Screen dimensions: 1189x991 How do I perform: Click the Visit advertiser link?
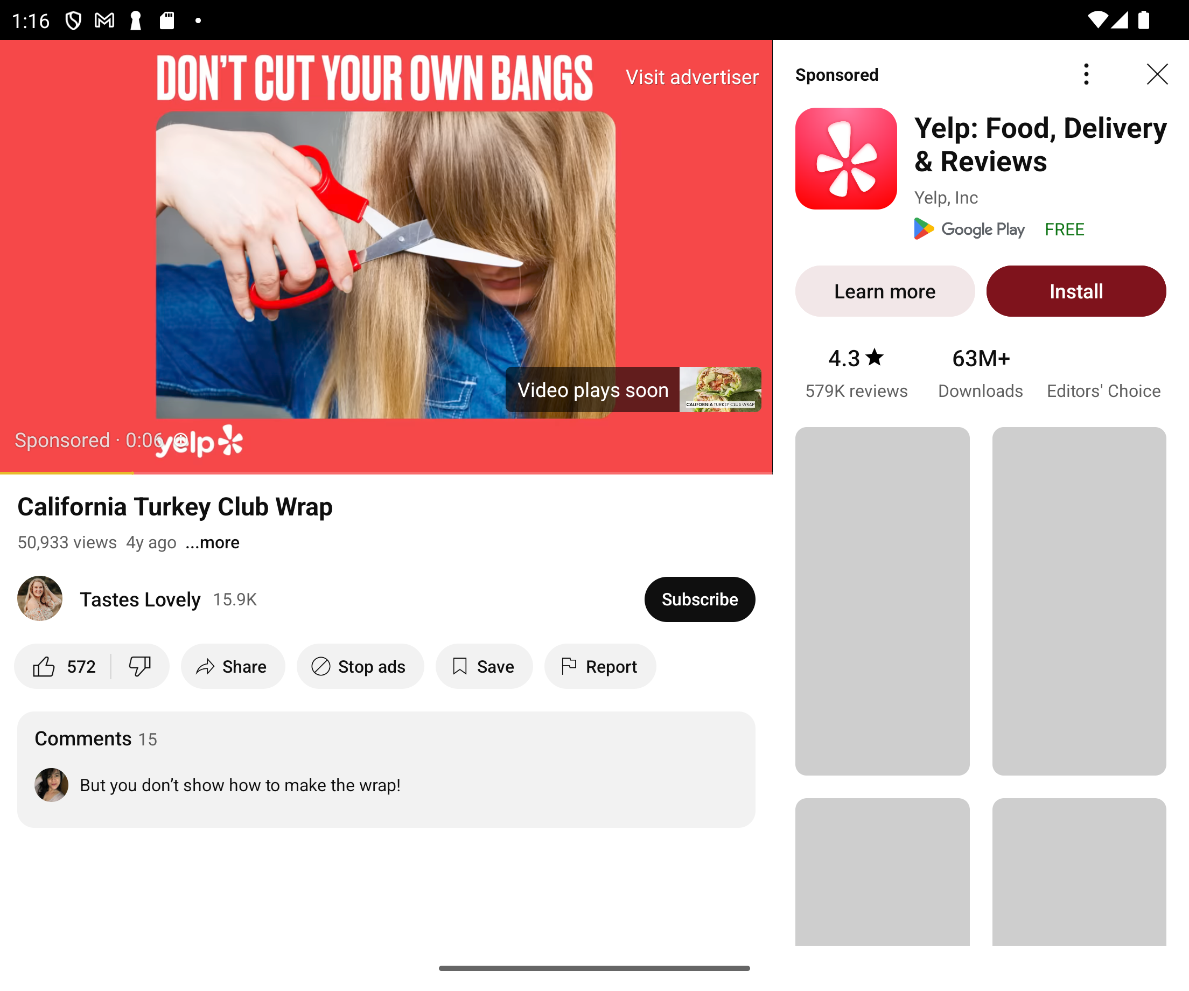click(692, 77)
